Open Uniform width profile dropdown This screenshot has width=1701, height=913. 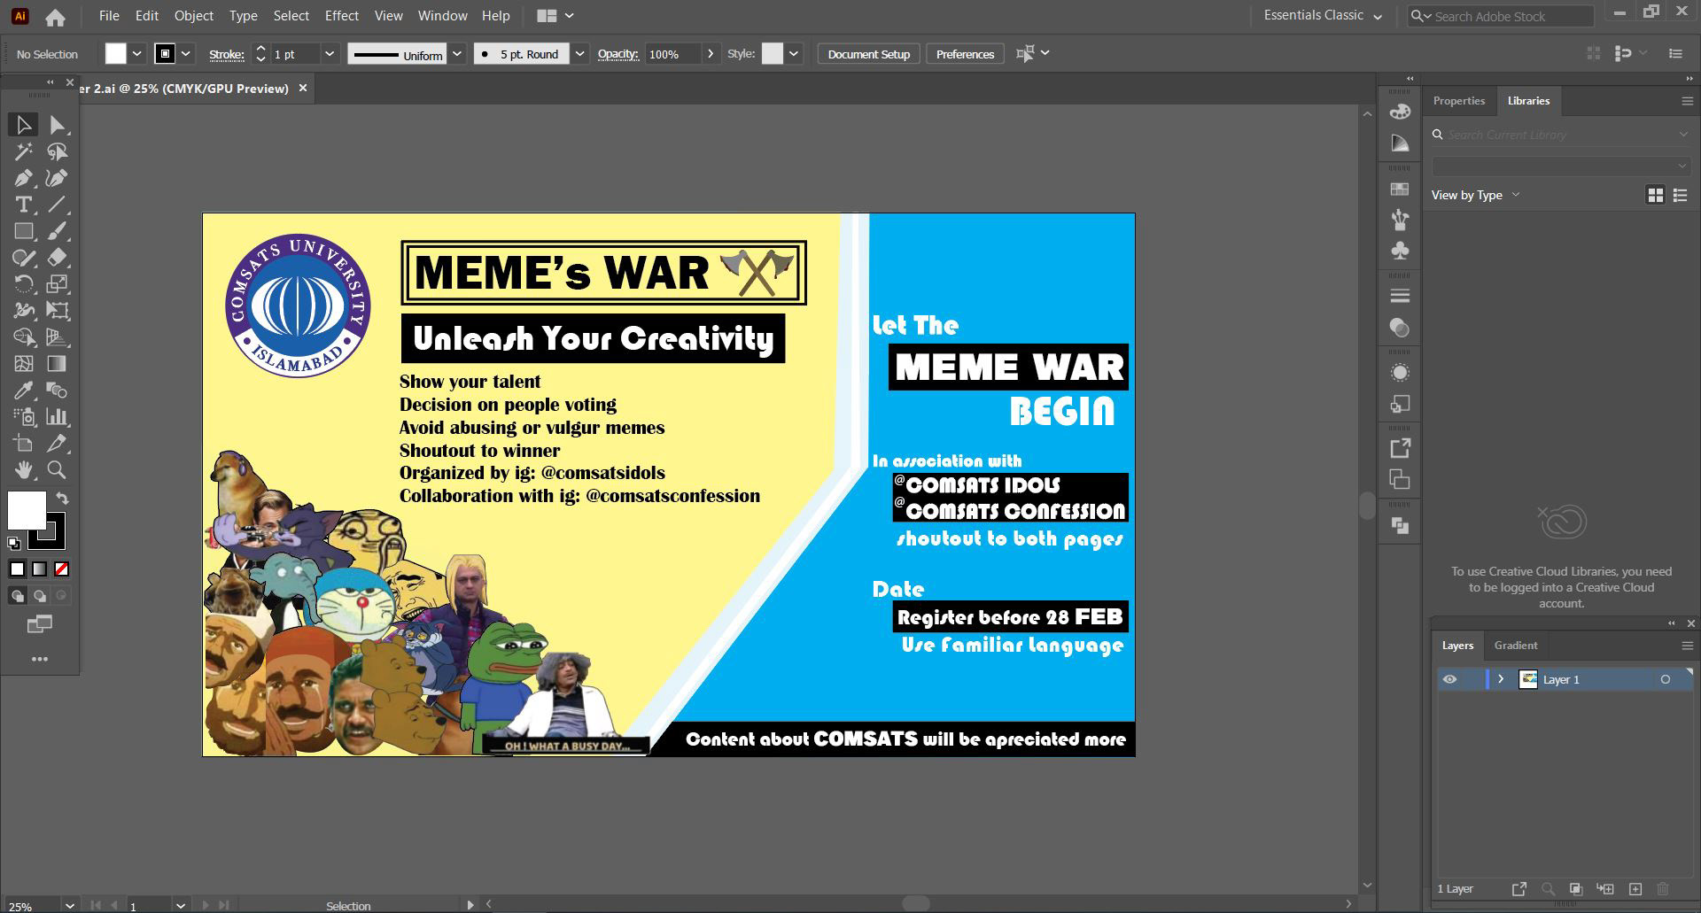point(457,54)
